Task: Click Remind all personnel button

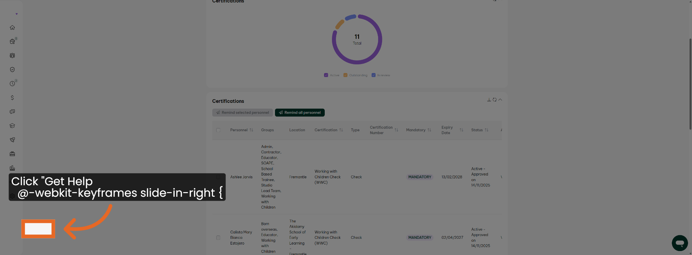Action: coord(300,113)
